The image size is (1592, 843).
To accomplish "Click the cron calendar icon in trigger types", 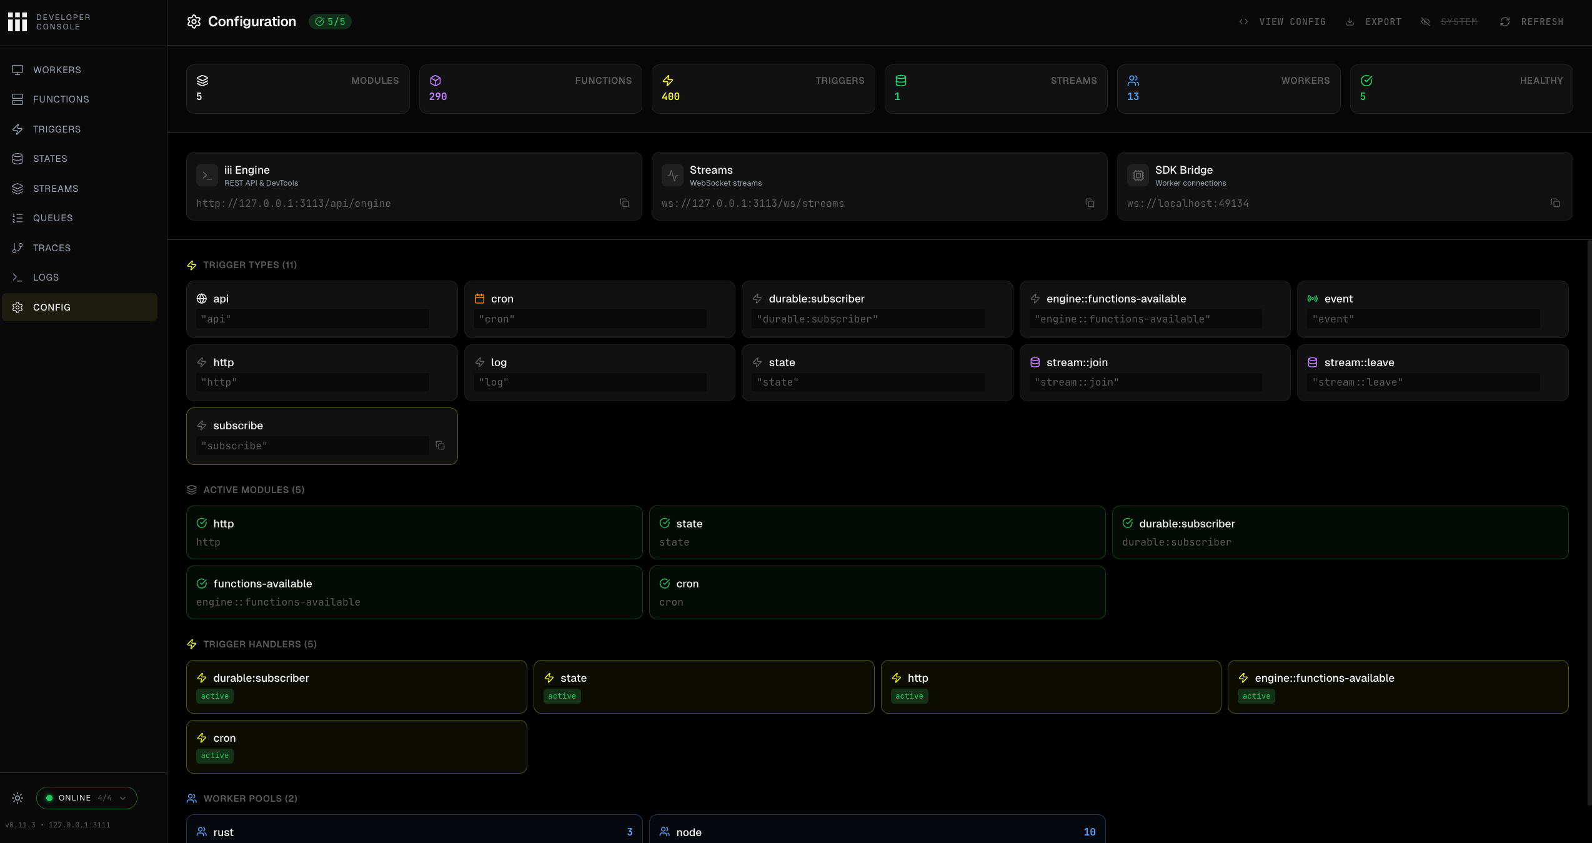I will click(x=479, y=299).
